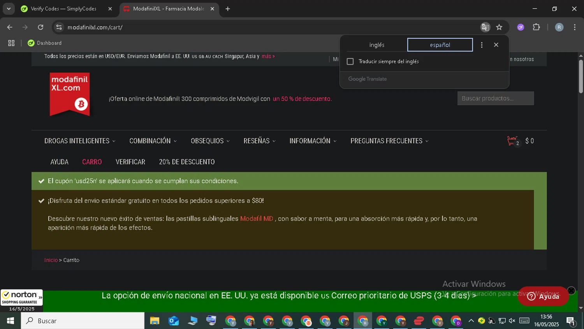The image size is (584, 329).
Task: Expand COMBINACIÓN menu
Action: (x=153, y=141)
